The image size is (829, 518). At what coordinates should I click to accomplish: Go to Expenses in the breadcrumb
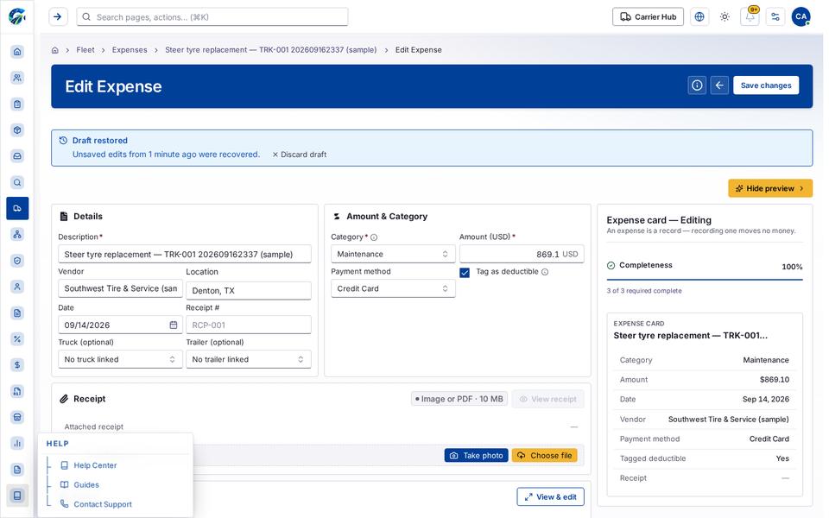click(x=130, y=50)
